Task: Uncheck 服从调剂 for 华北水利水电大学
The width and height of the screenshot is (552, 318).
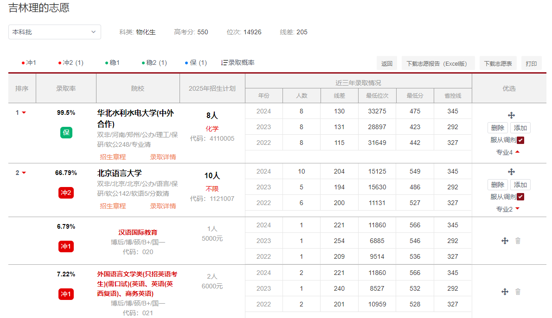Action: pos(520,140)
